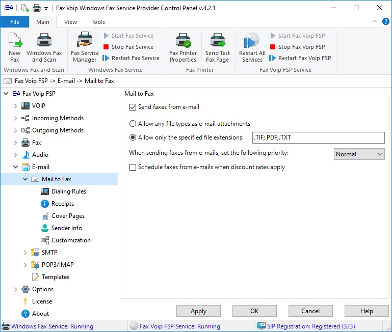Screen dimensions: 392x332
Task: Stop Fax Voip FSP service
Action: [x=298, y=47]
